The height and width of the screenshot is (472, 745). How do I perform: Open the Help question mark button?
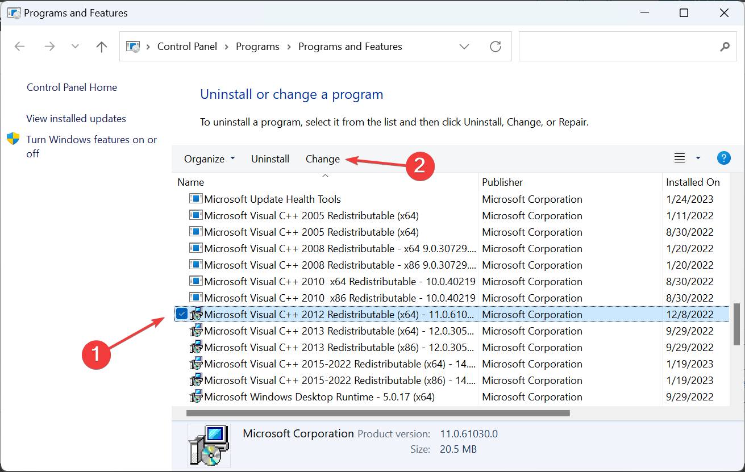point(723,158)
